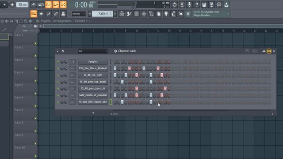The image size is (283, 159).
Task: Click Arrangement in Playlist title breadcrumb
Action: tap(62, 21)
